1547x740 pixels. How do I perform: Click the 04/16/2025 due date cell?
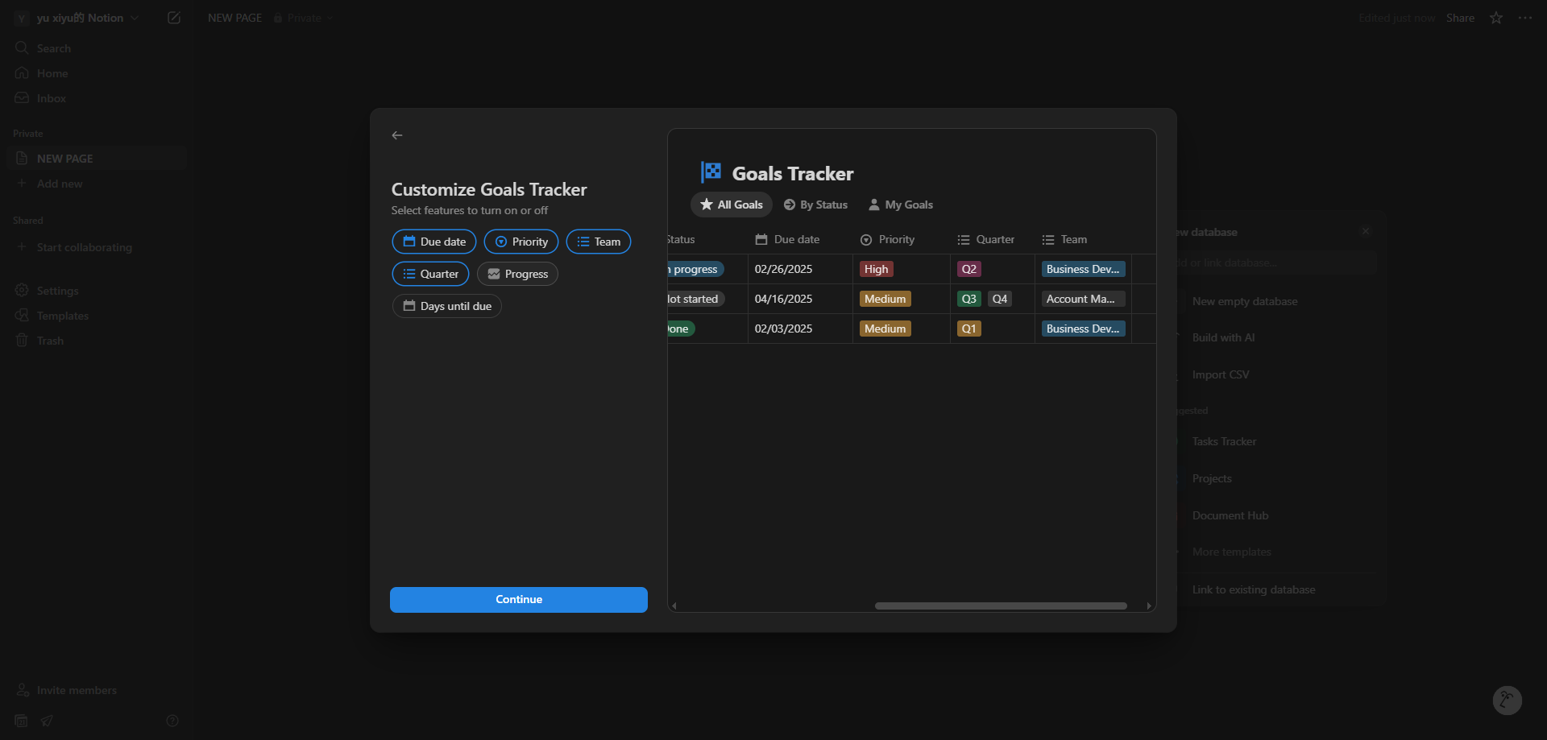point(800,299)
